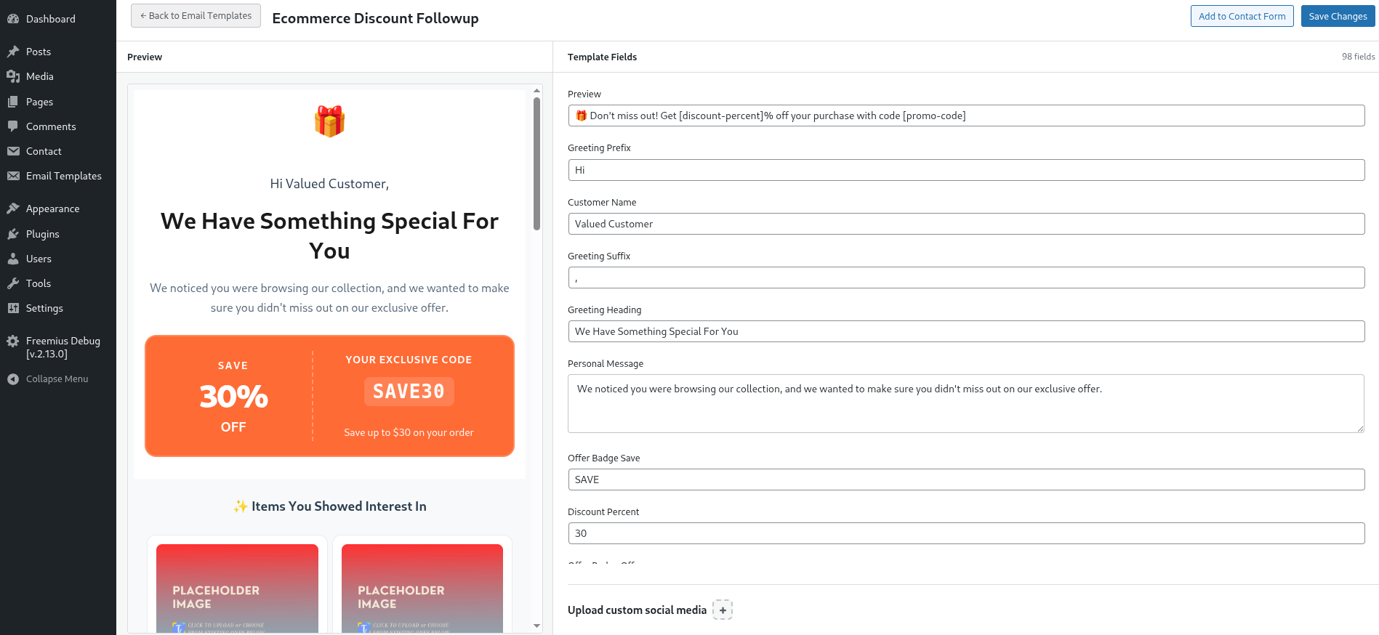This screenshot has width=1379, height=635.
Task: Open the Appearance menu item
Action: point(52,209)
